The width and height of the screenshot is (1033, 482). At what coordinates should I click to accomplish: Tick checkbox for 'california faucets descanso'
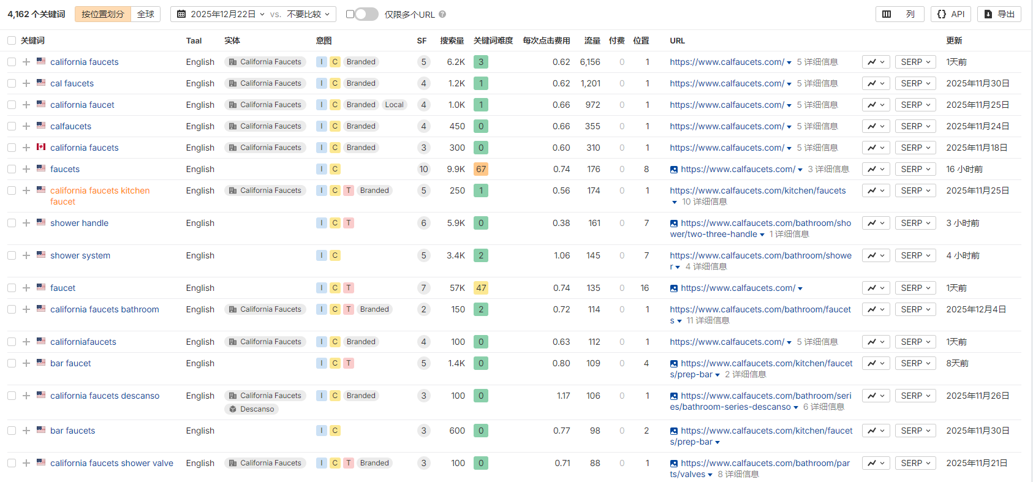[x=12, y=396]
